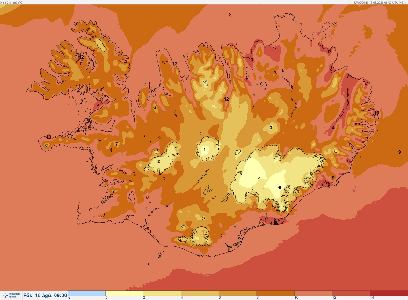Image resolution: width=408 pixels, height=300 pixels.
Task: Click the temperature value 3 in the northeast highlands
Action: (x=271, y=128)
